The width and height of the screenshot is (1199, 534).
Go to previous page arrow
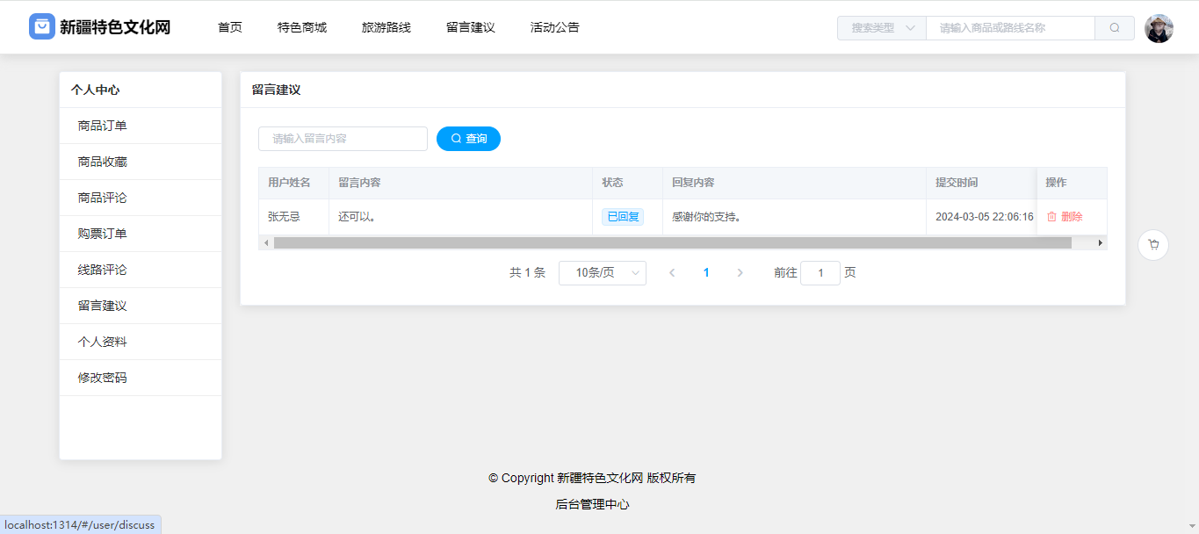tap(672, 273)
